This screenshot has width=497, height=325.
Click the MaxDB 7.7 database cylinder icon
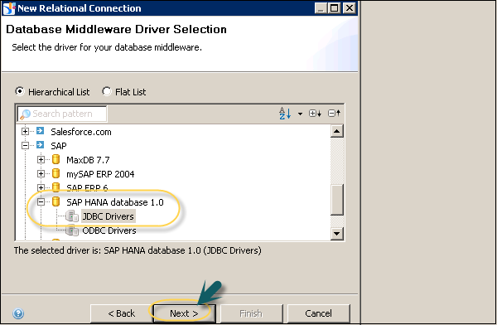[55, 159]
